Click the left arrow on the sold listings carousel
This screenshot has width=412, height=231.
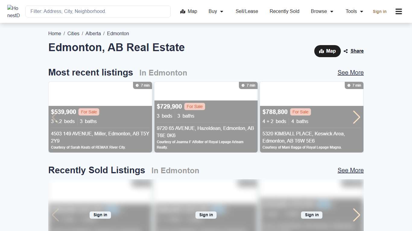click(55, 215)
